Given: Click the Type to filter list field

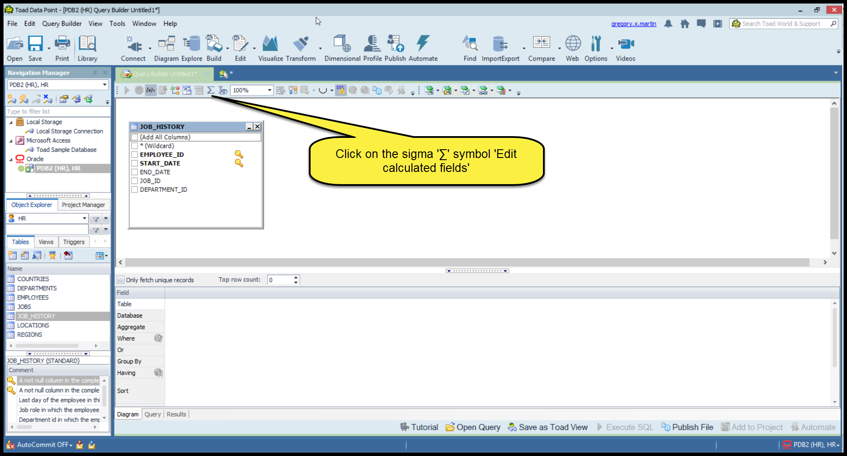Looking at the screenshot, I should tap(58, 111).
